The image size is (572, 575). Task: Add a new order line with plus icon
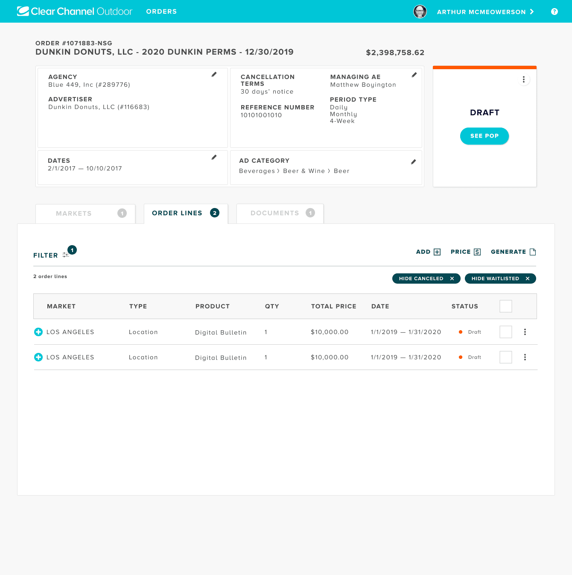437,252
